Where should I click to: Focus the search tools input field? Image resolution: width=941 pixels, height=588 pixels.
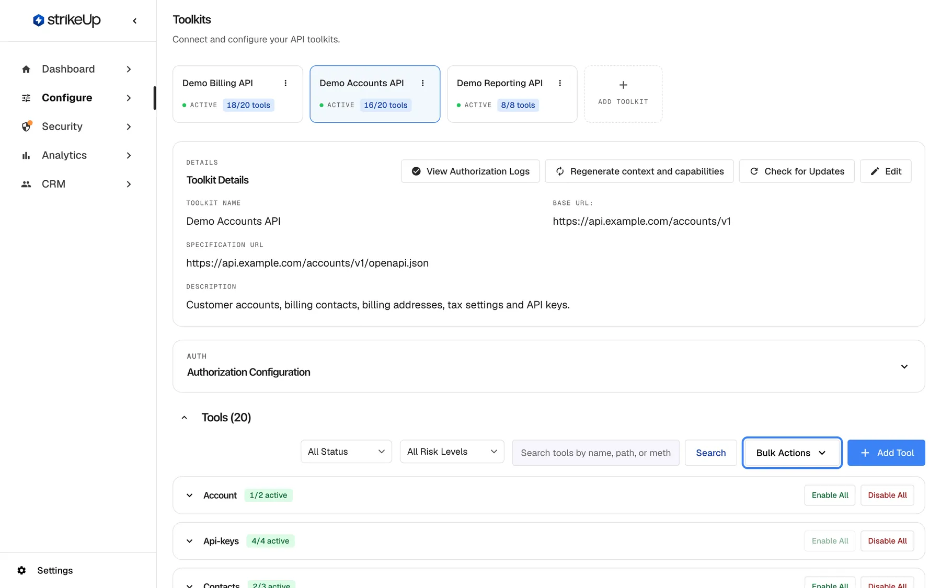(x=595, y=453)
